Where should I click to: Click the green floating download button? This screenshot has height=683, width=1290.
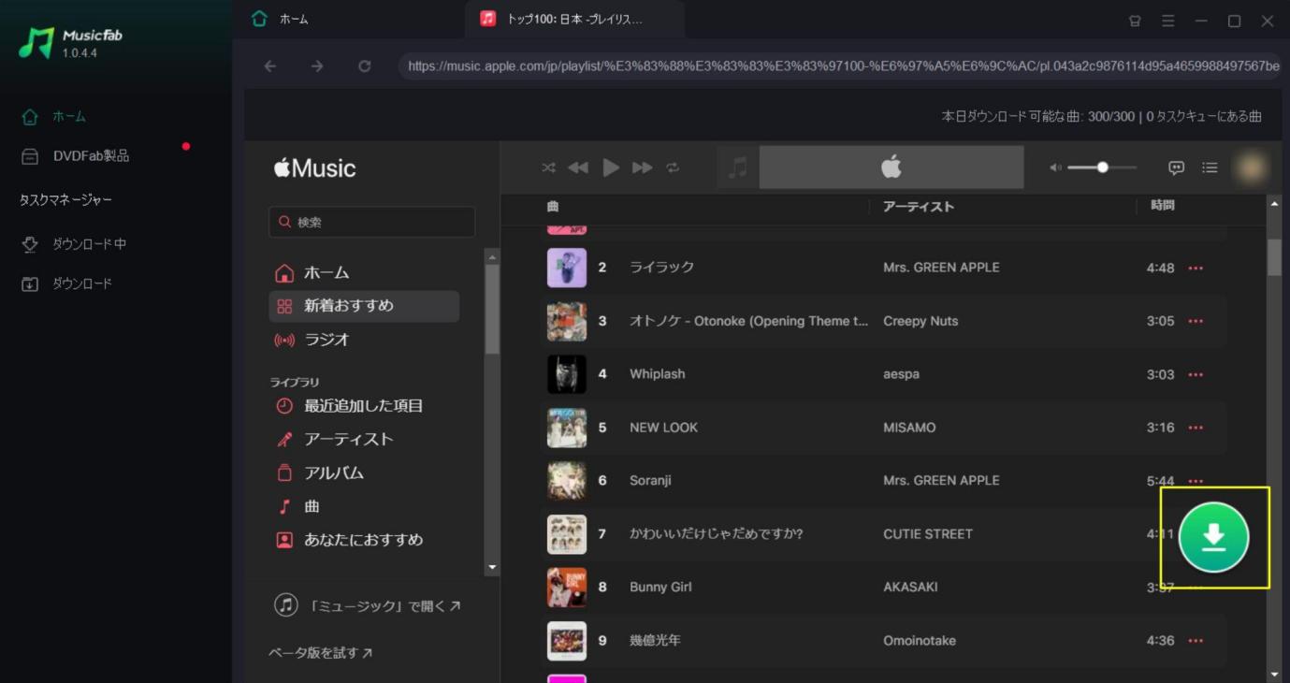pyautogui.click(x=1213, y=537)
